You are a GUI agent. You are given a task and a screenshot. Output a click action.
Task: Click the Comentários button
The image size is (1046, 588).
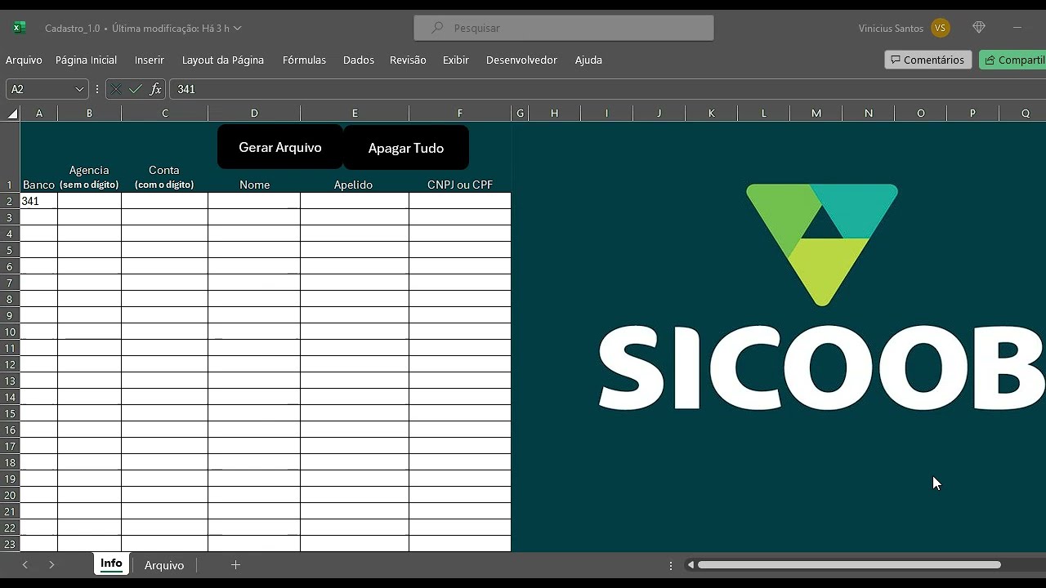[928, 60]
